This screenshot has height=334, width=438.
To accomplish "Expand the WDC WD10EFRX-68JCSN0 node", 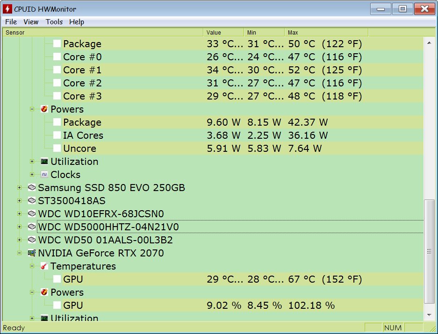I will coord(19,213).
